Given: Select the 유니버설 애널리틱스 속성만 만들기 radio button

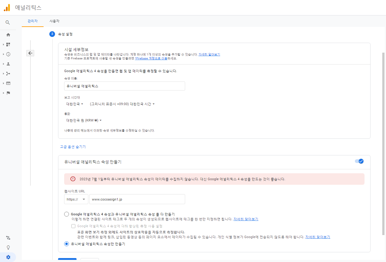Looking at the screenshot, I should 66,244.
